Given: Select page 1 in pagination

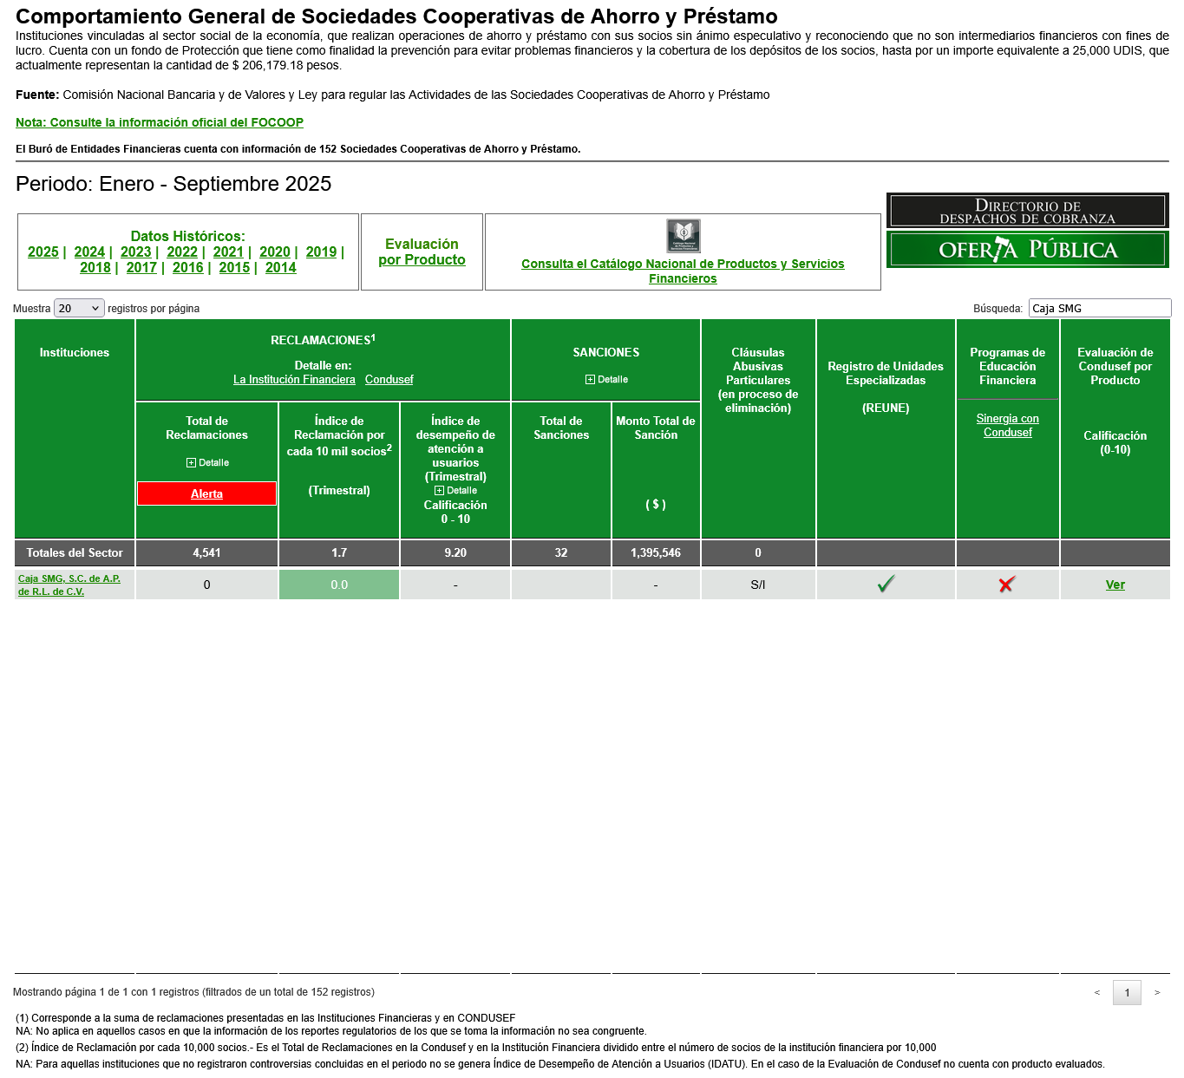Looking at the screenshot, I should (1127, 993).
